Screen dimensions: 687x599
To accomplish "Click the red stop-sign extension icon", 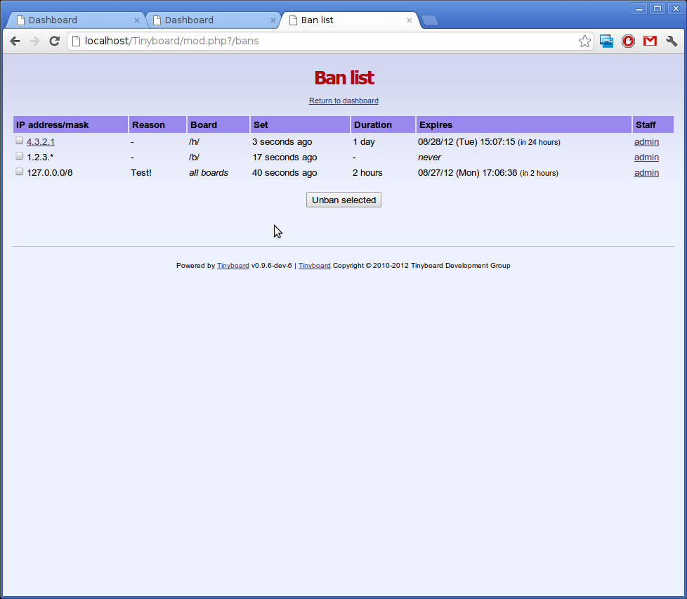I will tap(628, 41).
